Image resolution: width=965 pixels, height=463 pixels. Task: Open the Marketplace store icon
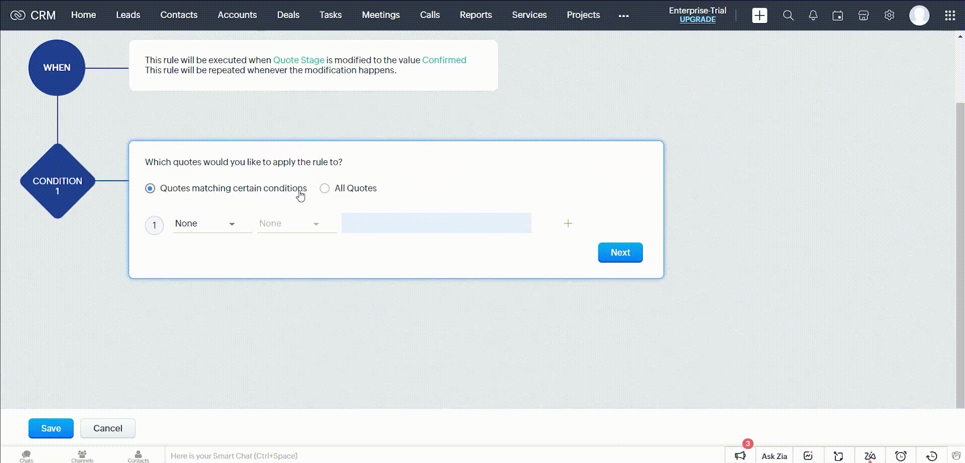[x=863, y=16]
